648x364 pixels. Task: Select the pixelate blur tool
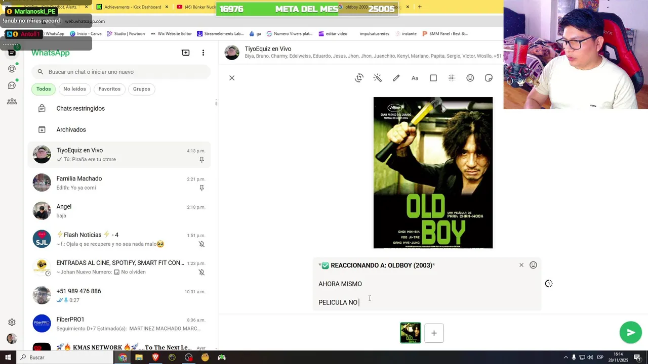pyautogui.click(x=452, y=78)
